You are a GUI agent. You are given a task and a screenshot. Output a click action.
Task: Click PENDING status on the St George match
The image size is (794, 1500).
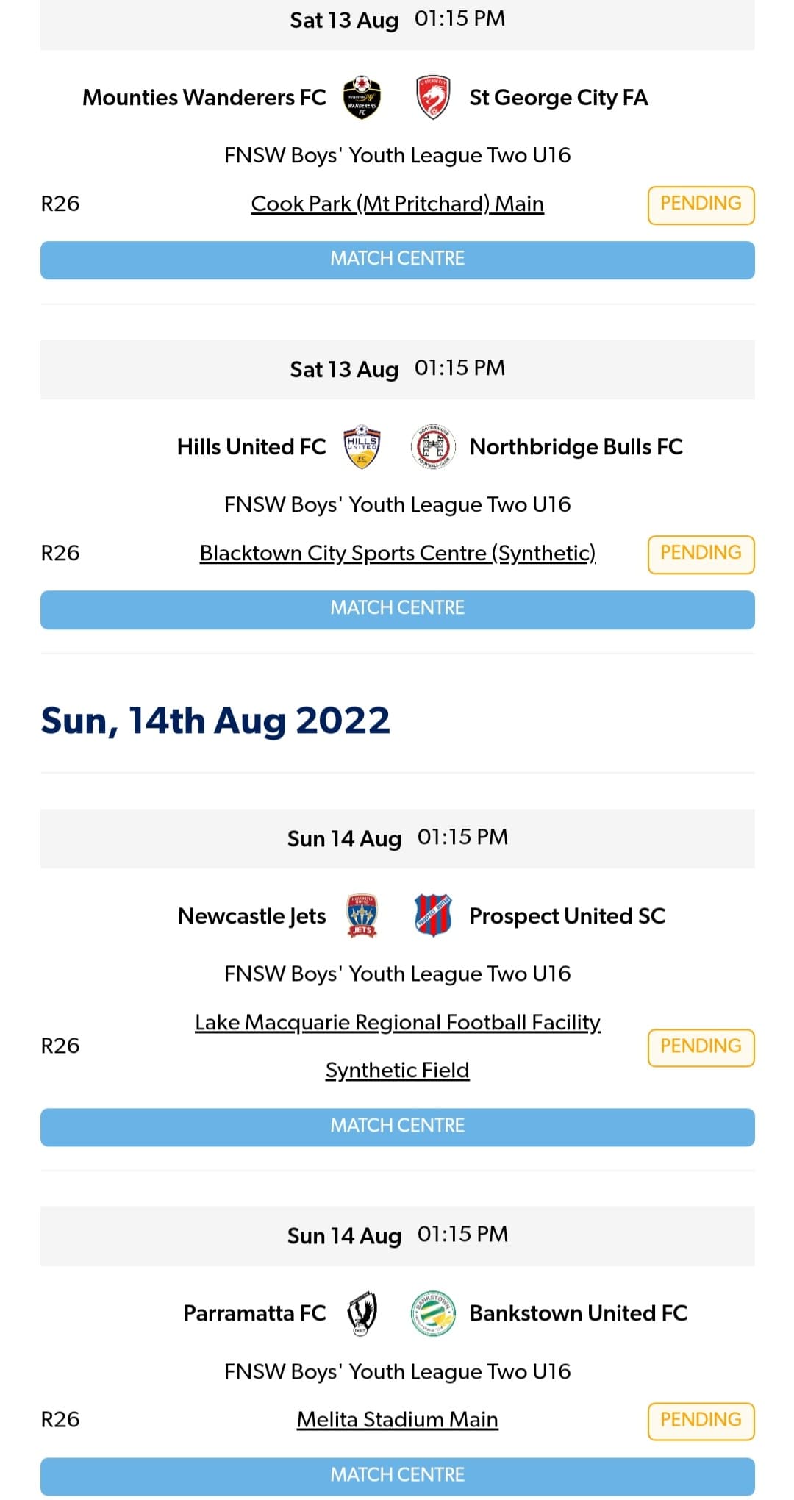pos(700,204)
